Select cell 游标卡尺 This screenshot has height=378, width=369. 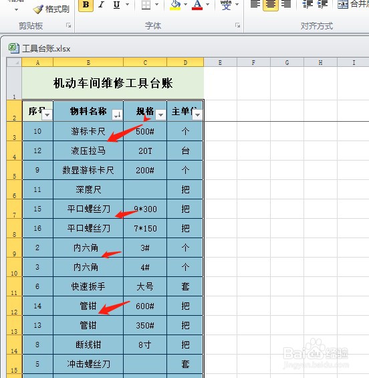pyautogui.click(x=88, y=131)
